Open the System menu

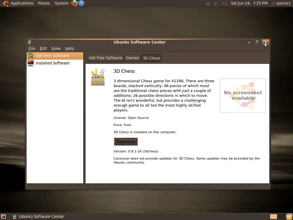(62, 3)
